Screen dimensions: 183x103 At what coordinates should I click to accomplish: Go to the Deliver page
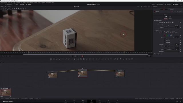pyautogui.click(x=117, y=101)
